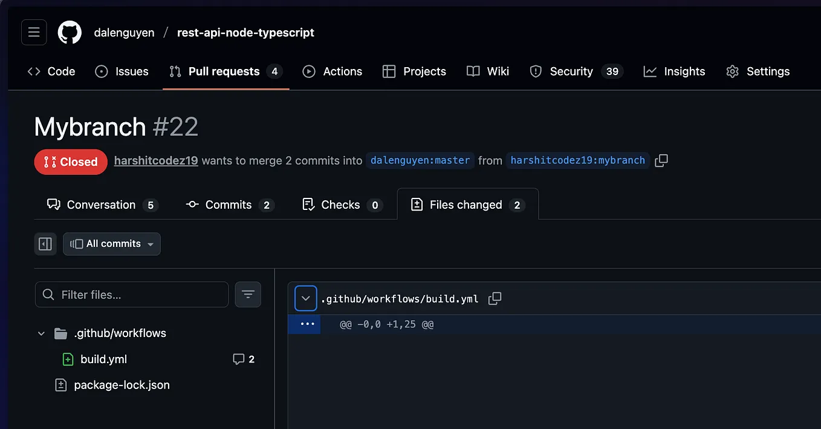821x429 pixels.
Task: Open the file filter options icon beside filter field
Action: (248, 294)
